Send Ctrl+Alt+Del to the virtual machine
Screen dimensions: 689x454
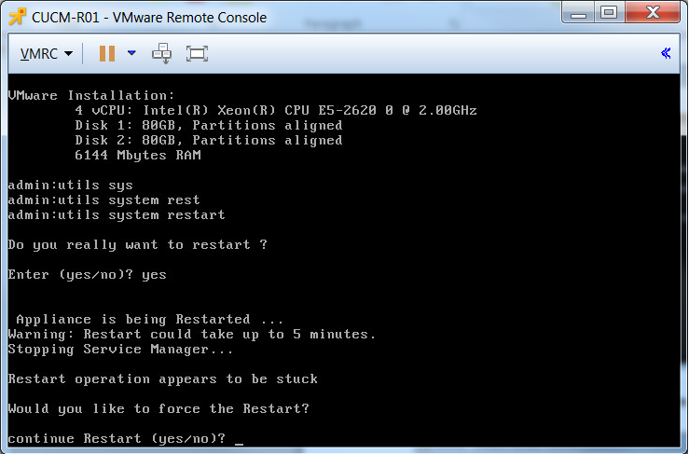[161, 54]
